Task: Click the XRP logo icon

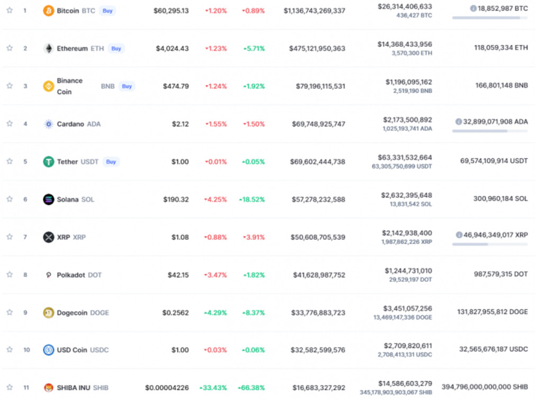Action: (x=48, y=237)
